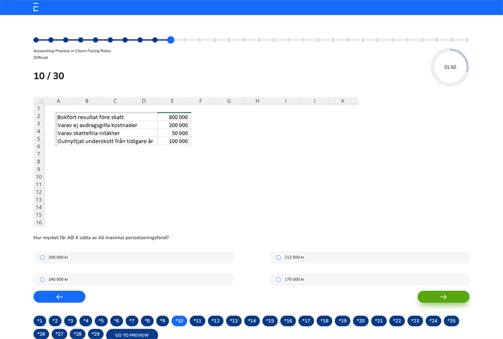
Task: Select column E header in the spreadsheet
Action: [172, 101]
